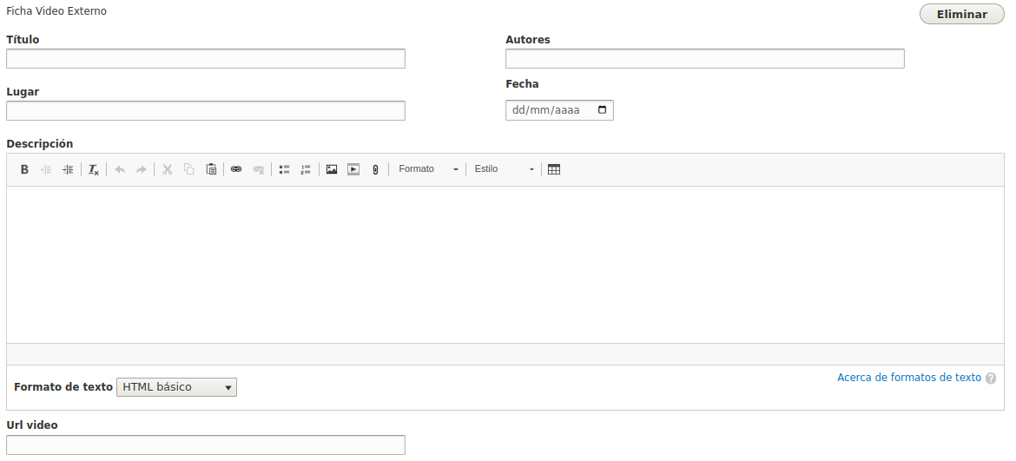Insert a bulleted list
This screenshot has height=461, width=1016.
(x=284, y=169)
